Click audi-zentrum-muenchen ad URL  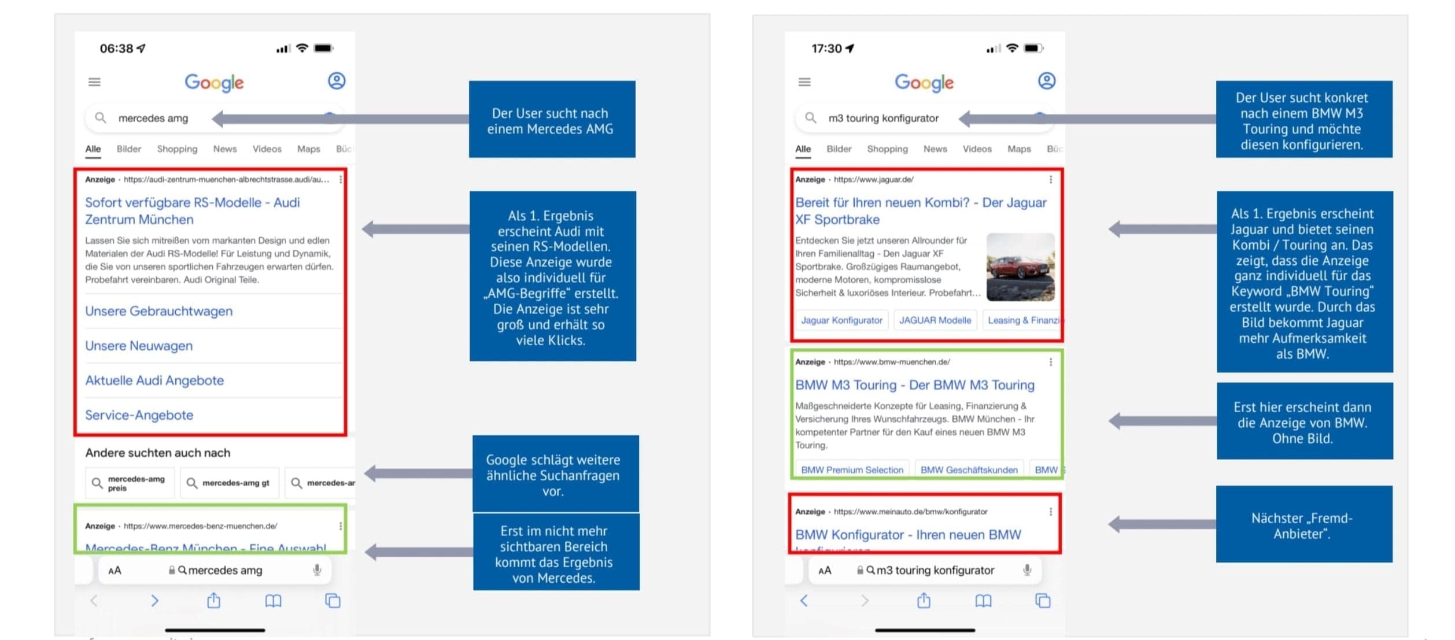226,180
